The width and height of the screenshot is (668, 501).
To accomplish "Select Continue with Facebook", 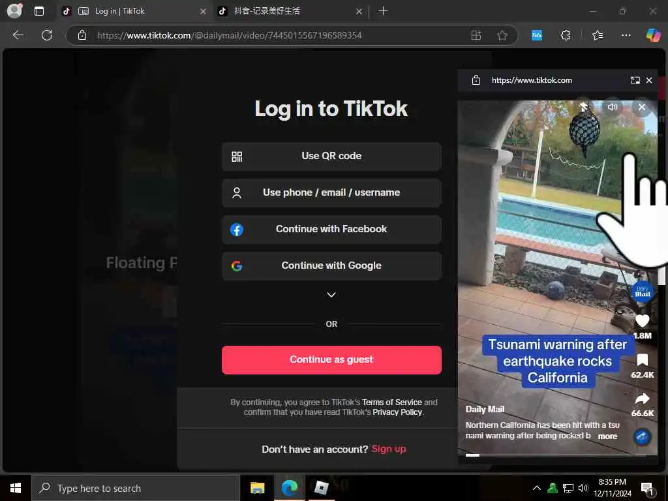I will click(x=331, y=230).
